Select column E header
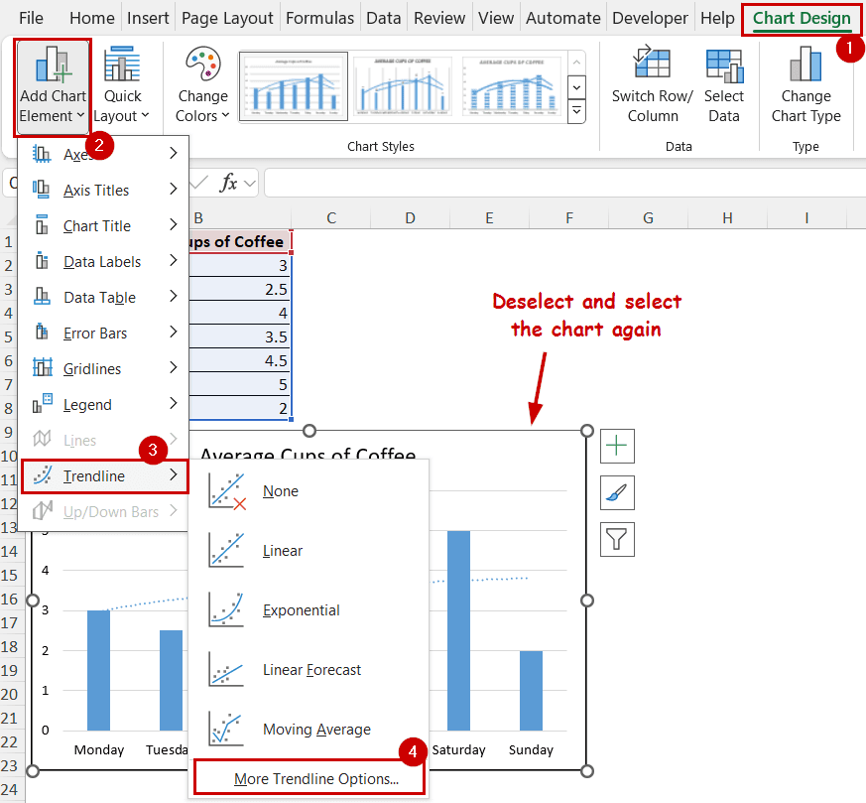866x803 pixels. click(489, 218)
